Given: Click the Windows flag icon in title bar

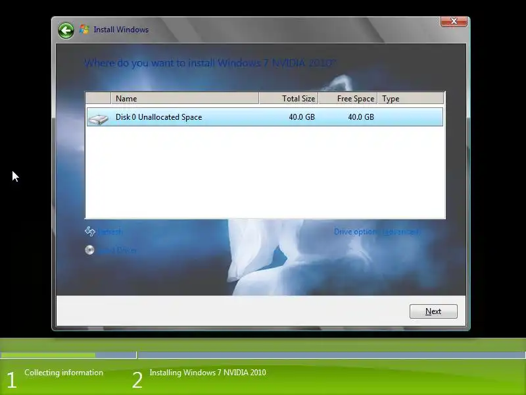Looking at the screenshot, I should pyautogui.click(x=84, y=30).
